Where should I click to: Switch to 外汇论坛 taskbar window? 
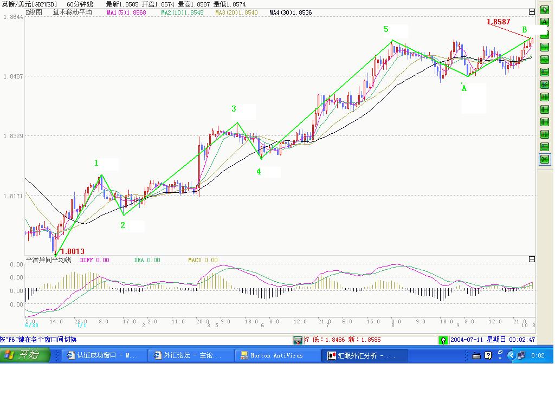tap(190, 355)
